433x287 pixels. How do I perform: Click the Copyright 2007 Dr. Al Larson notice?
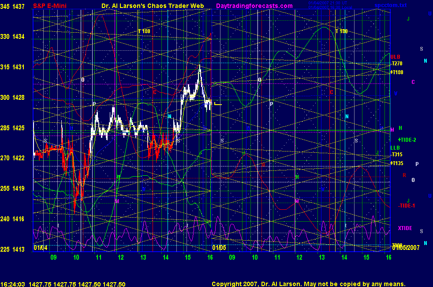[309, 284]
